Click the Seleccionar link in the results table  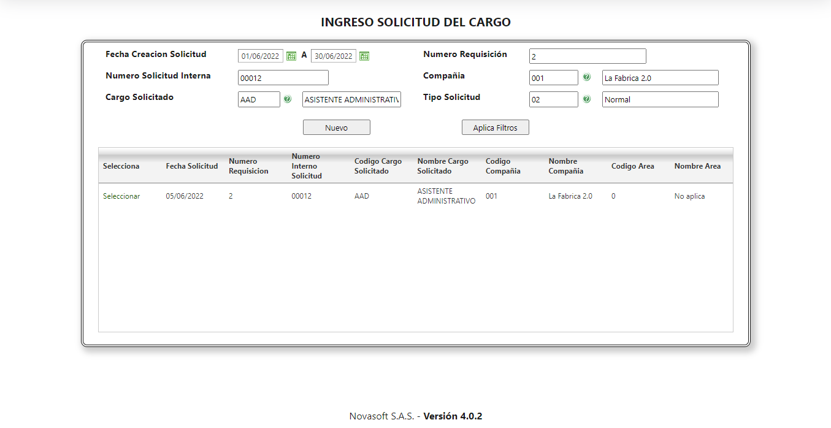coord(121,196)
